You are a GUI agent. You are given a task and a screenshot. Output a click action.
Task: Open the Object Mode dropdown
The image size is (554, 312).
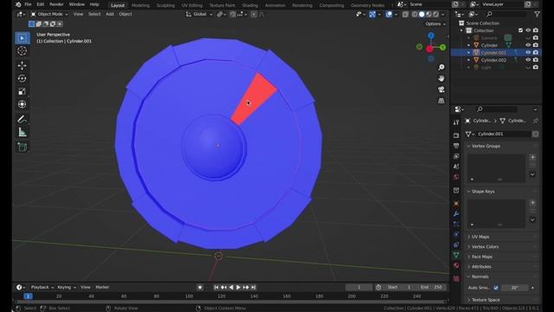[49, 14]
